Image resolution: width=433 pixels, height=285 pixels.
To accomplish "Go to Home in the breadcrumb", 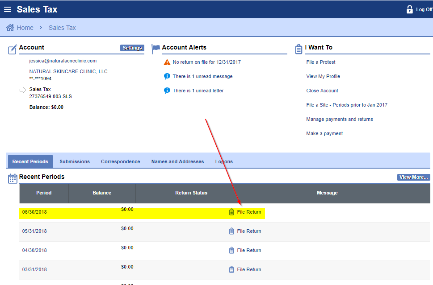I will [25, 28].
